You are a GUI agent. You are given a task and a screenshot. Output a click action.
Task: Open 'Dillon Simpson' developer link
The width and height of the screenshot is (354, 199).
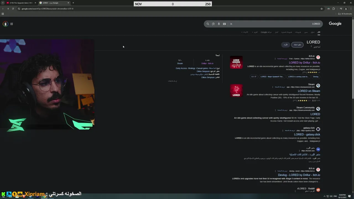[x=203, y=71]
